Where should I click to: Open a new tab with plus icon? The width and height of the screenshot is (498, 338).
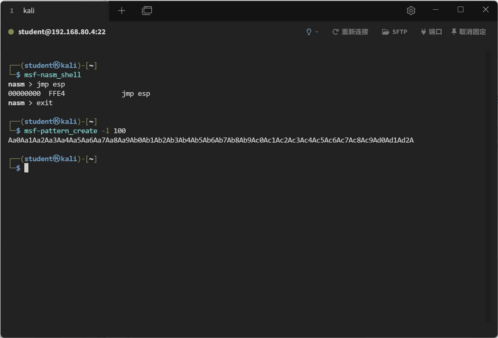pos(122,11)
